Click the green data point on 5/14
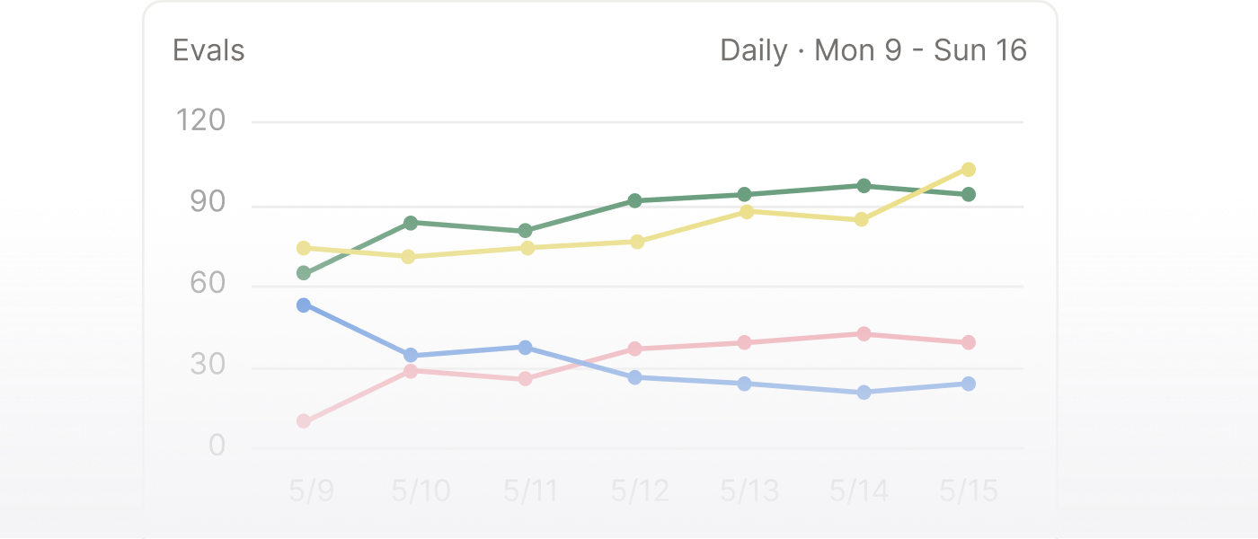The height and width of the screenshot is (539, 1258). click(864, 186)
